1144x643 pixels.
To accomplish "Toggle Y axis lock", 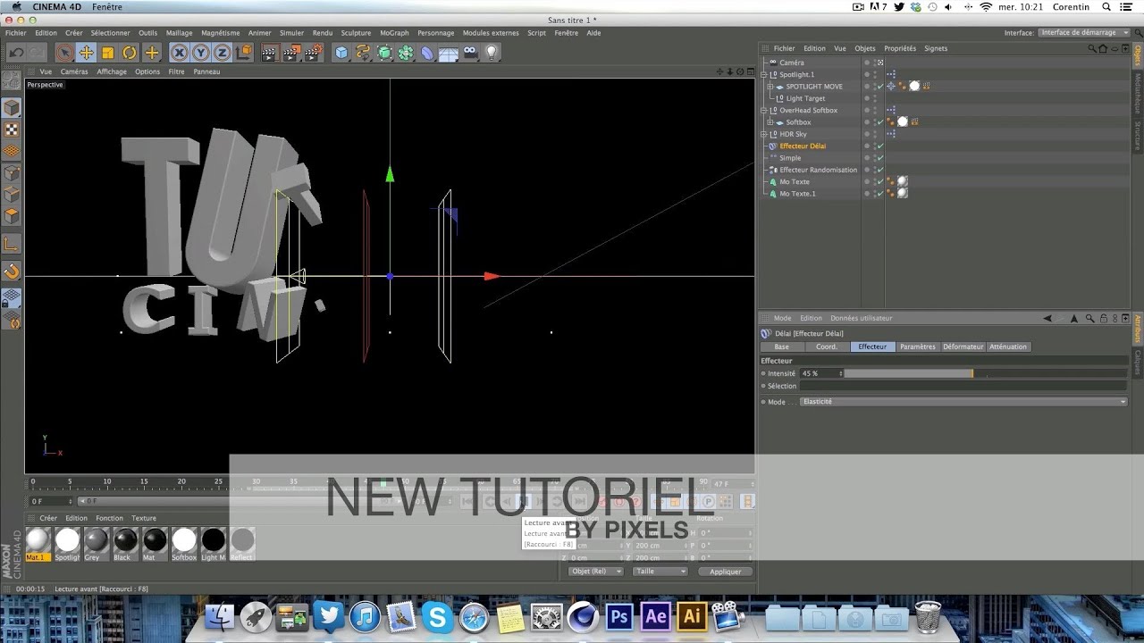I will 201,53.
